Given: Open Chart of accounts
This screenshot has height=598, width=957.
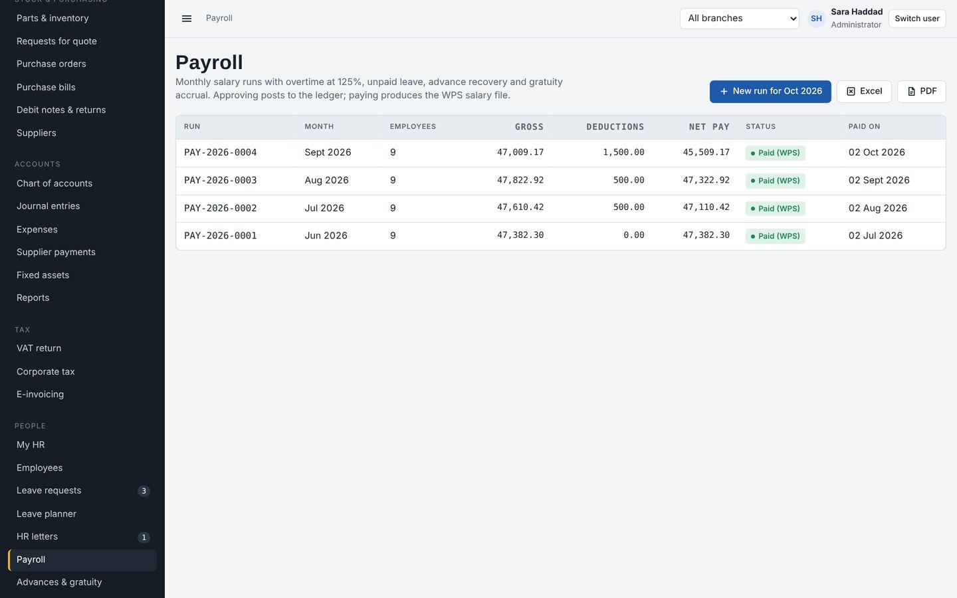Looking at the screenshot, I should coord(82,183).
